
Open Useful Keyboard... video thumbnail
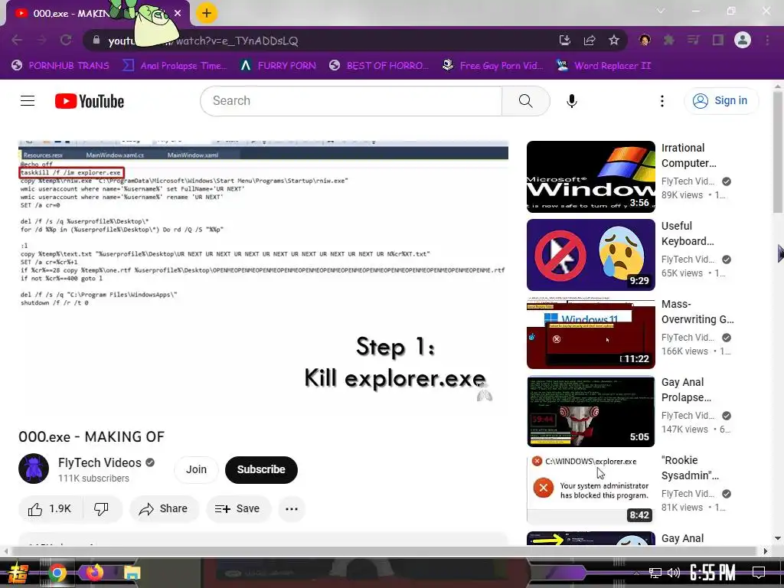tap(590, 255)
